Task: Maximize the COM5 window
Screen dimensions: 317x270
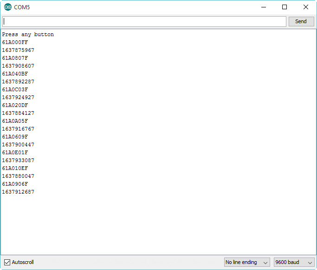Action: click(x=285, y=7)
